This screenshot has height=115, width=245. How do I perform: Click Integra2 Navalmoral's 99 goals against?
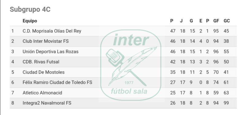(x=226, y=103)
